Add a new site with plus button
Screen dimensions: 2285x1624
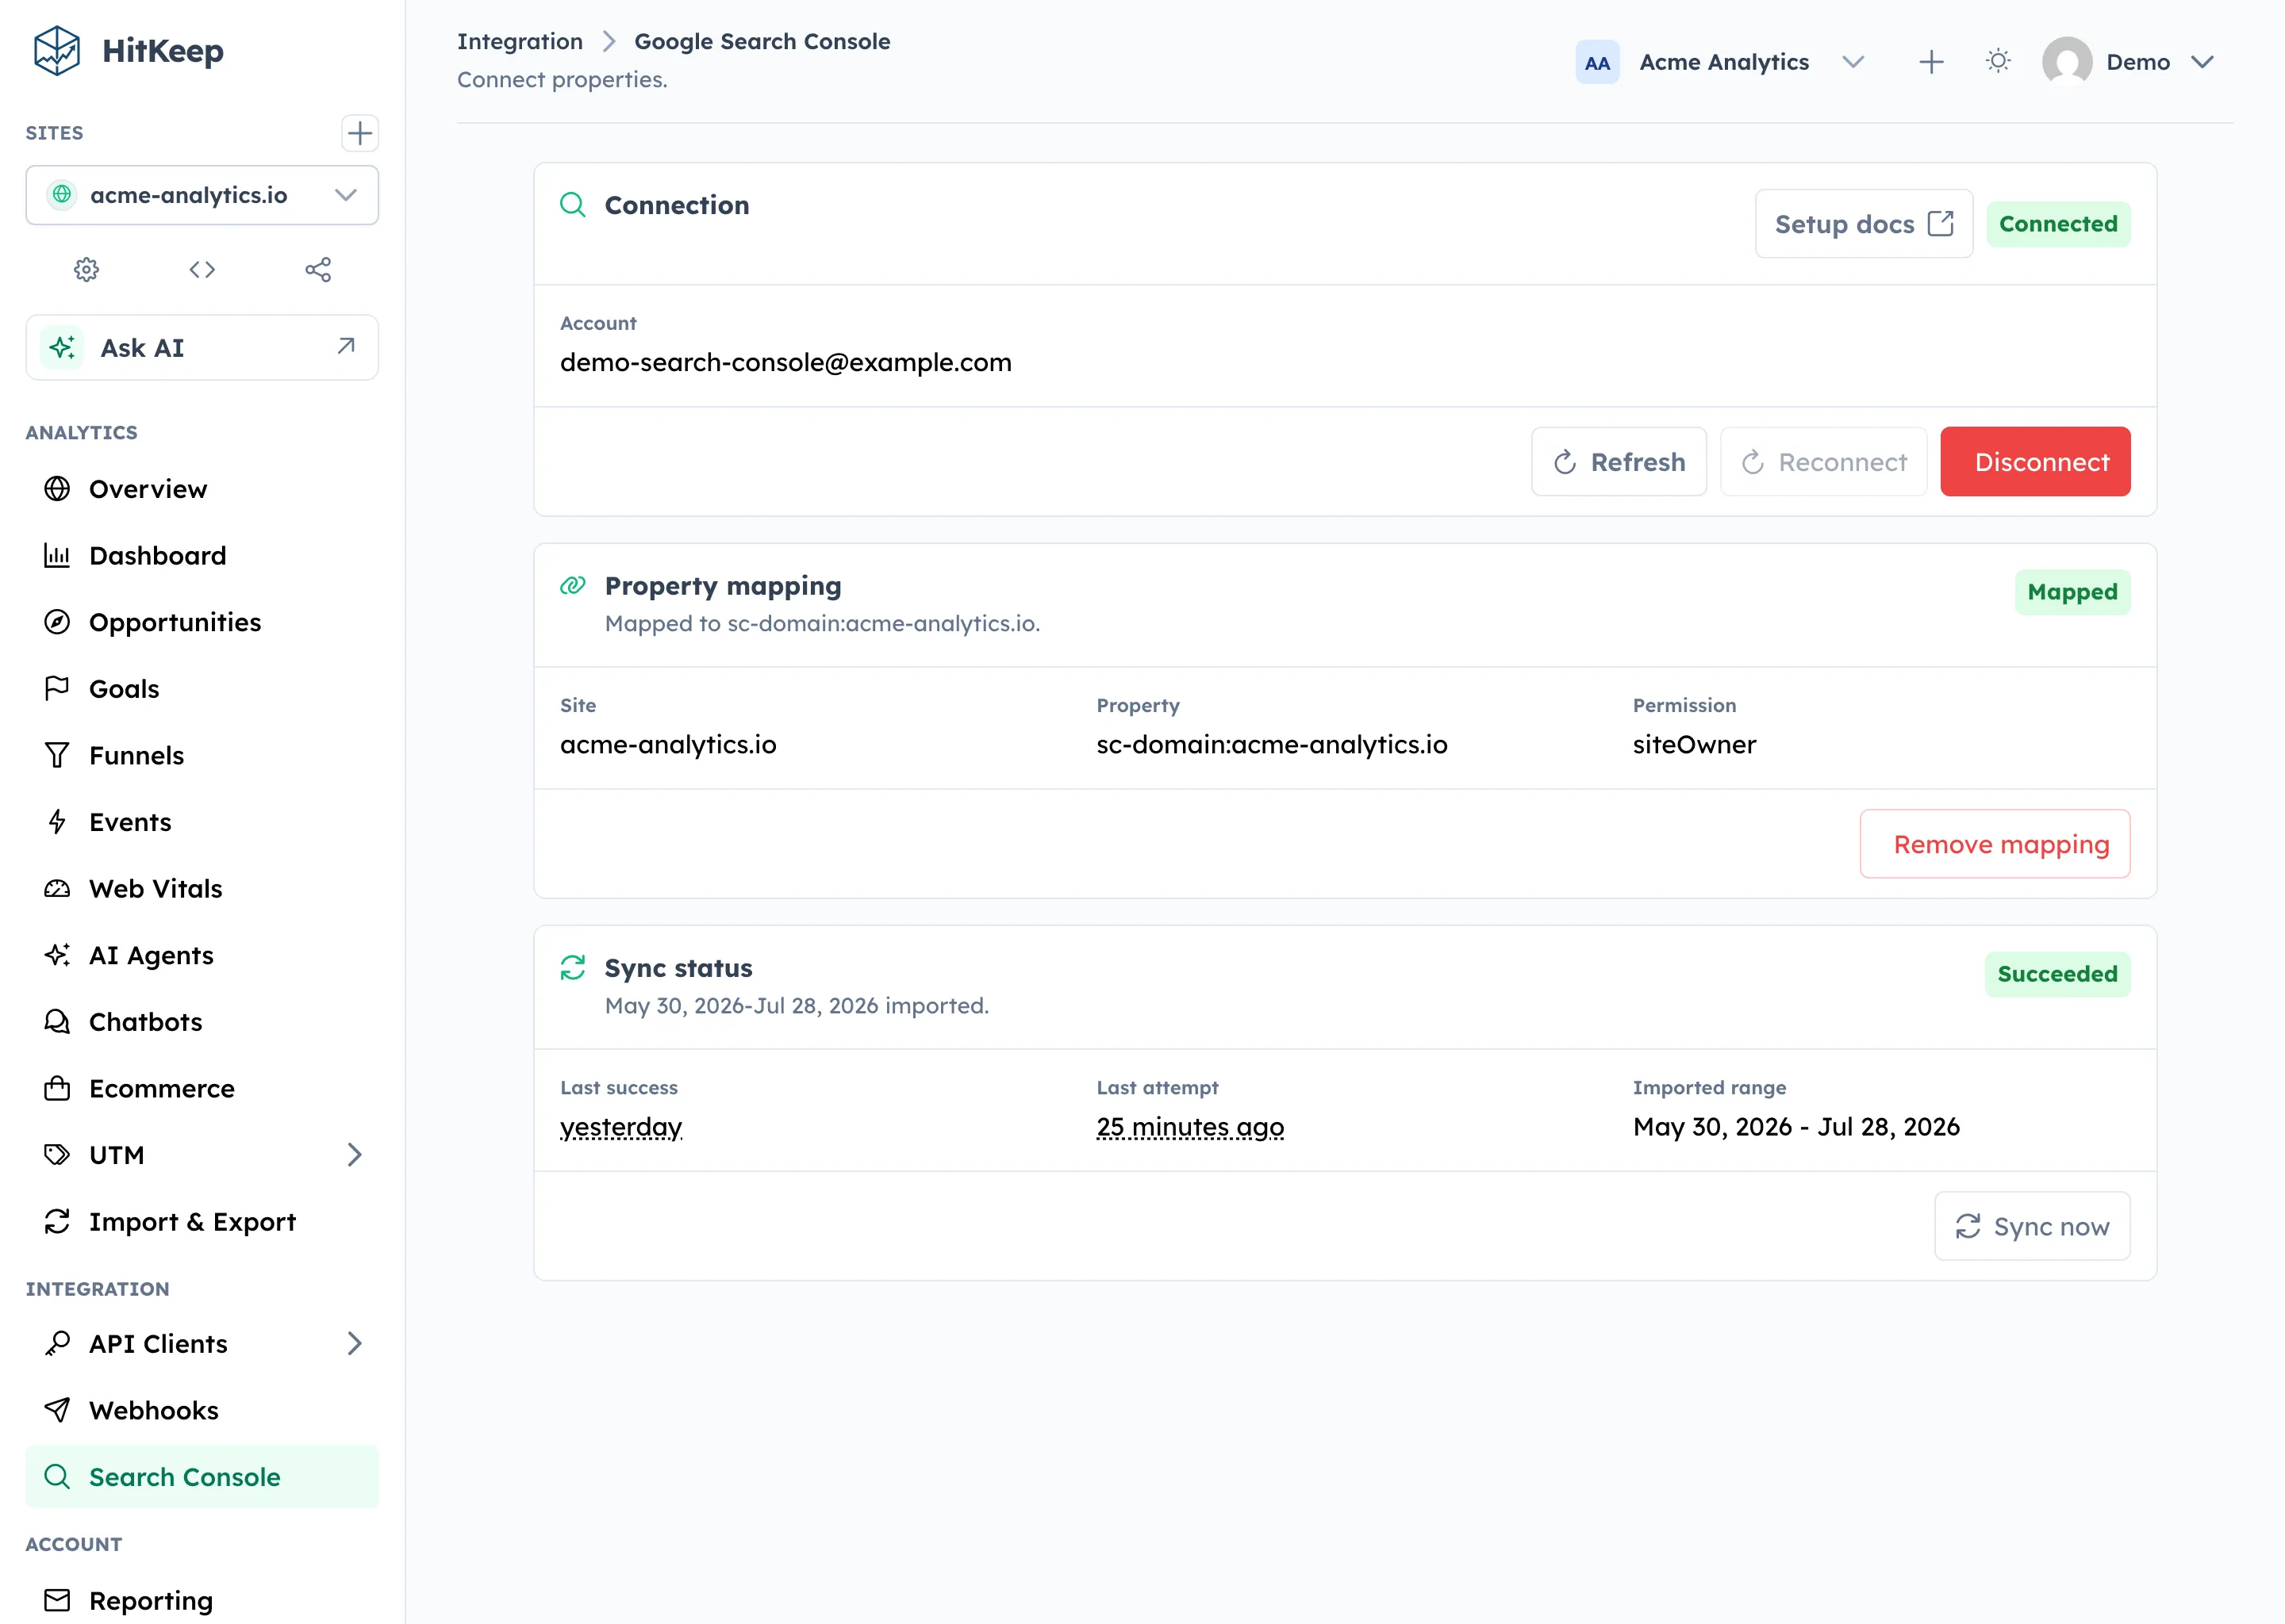(x=359, y=133)
